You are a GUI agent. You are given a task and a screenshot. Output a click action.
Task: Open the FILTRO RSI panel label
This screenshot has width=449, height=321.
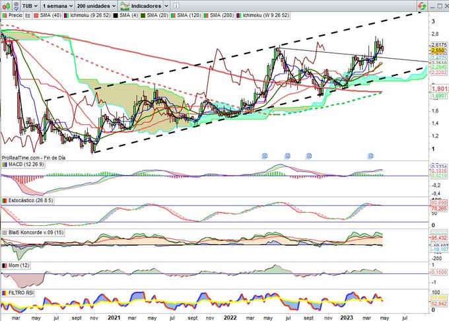(x=21, y=293)
